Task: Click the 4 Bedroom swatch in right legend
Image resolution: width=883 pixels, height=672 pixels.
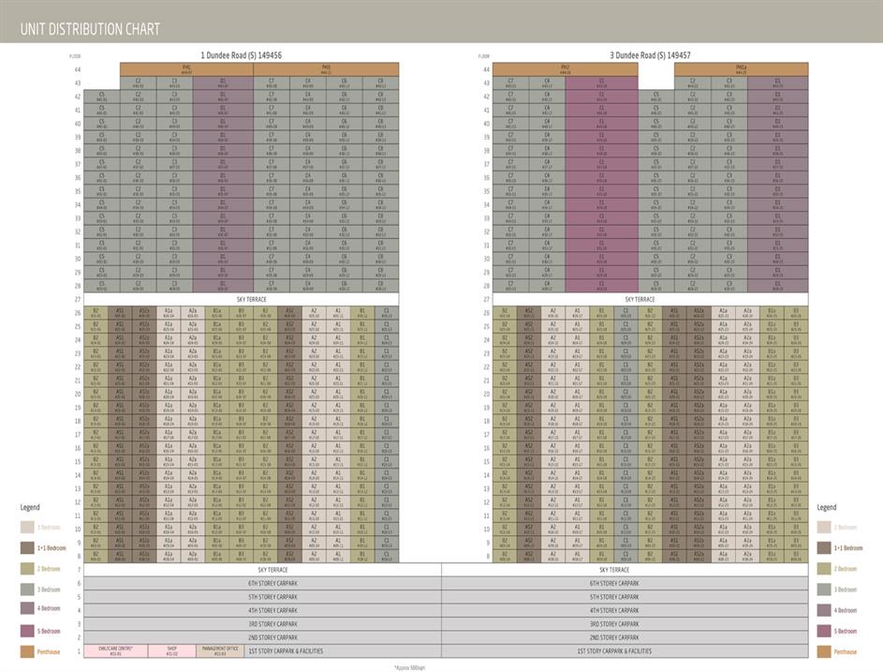Action: (x=823, y=610)
